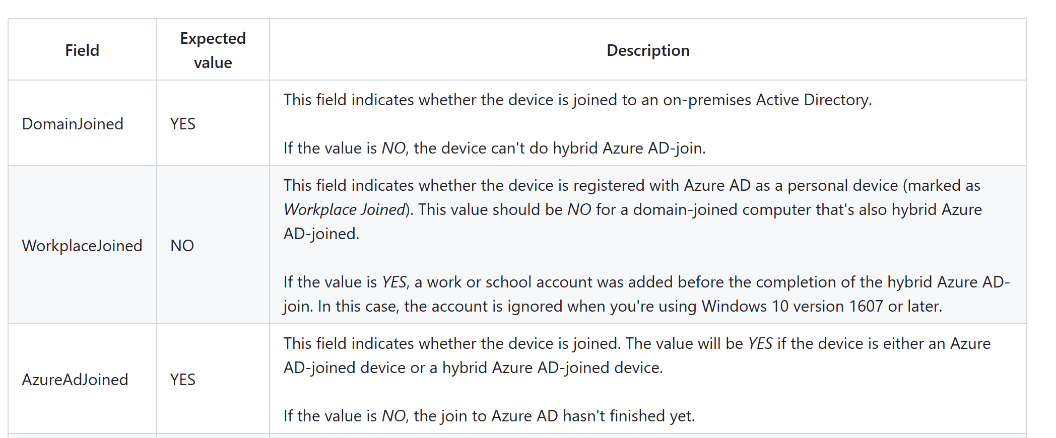Click "hybrid Azure AD-joined device" in last row

(551, 368)
